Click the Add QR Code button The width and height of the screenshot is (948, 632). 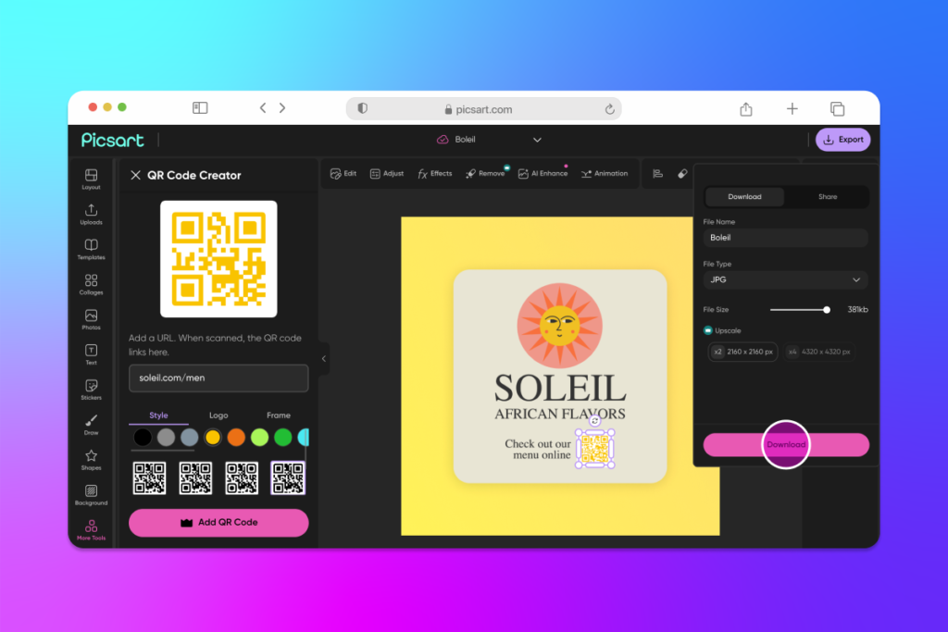click(x=218, y=523)
